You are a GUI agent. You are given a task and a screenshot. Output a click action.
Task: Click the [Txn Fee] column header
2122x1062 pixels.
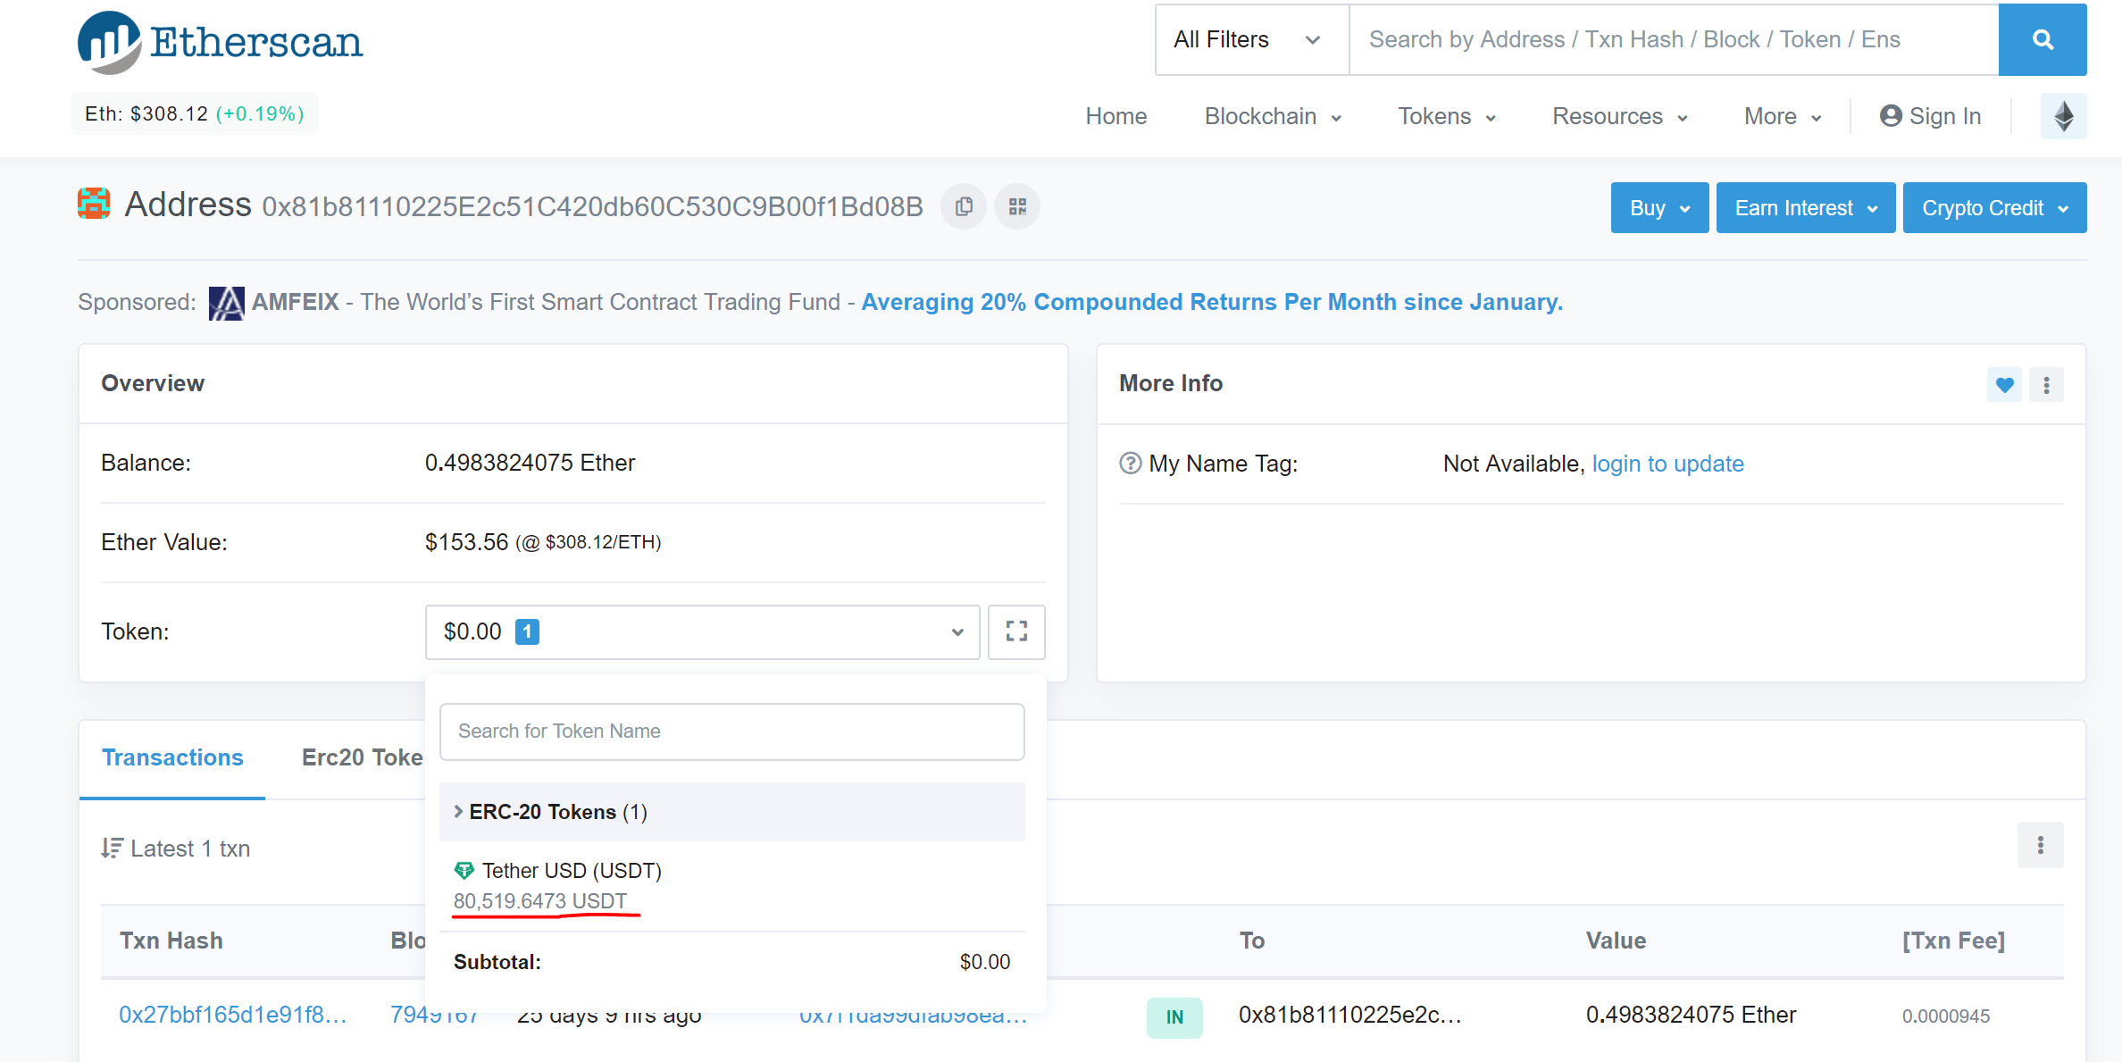click(1953, 941)
